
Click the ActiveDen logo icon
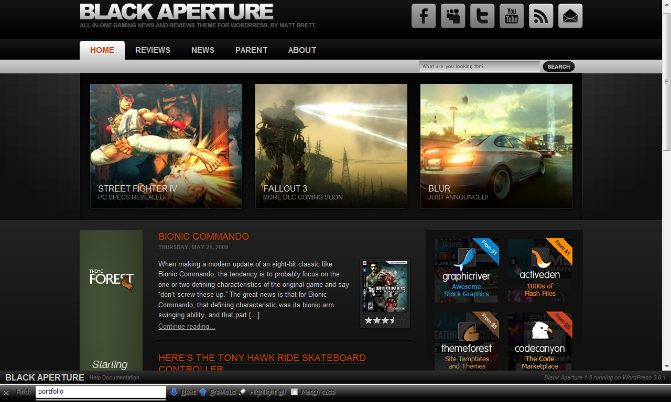coord(539,259)
